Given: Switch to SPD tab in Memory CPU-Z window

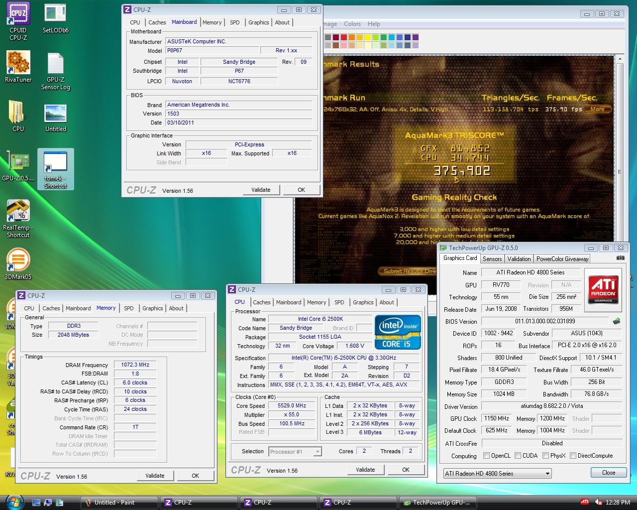Looking at the screenshot, I should tap(128, 308).
